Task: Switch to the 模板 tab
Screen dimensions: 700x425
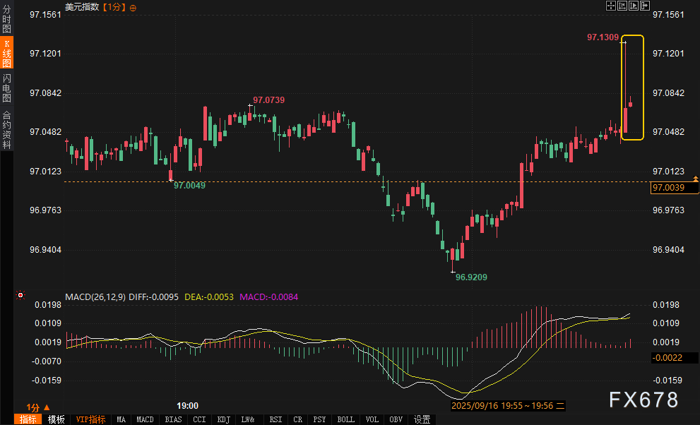Action: point(57,419)
